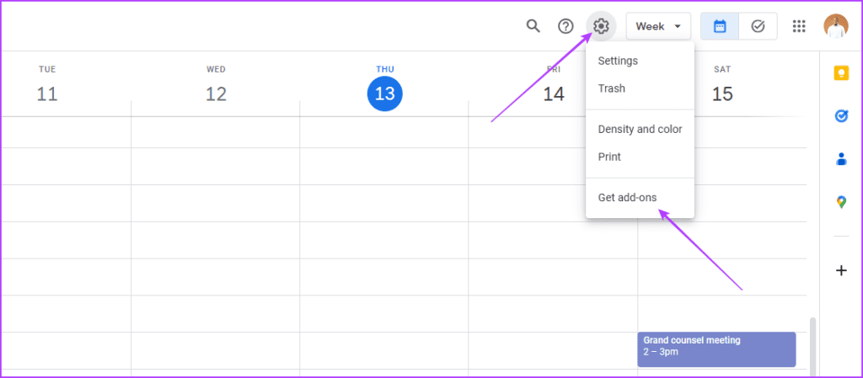The image size is (863, 378).
Task: Switch to Tasks view toggle
Action: (x=758, y=26)
